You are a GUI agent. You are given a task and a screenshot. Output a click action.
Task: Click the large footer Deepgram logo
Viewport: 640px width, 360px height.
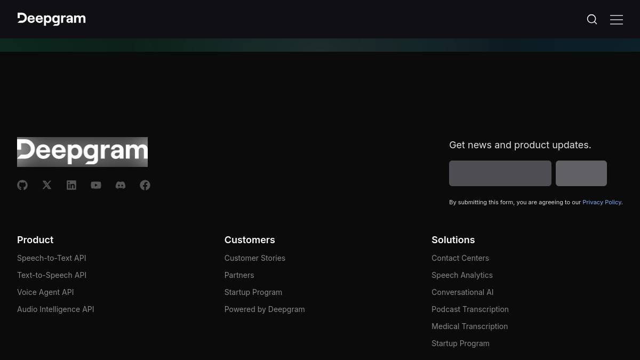click(x=82, y=152)
